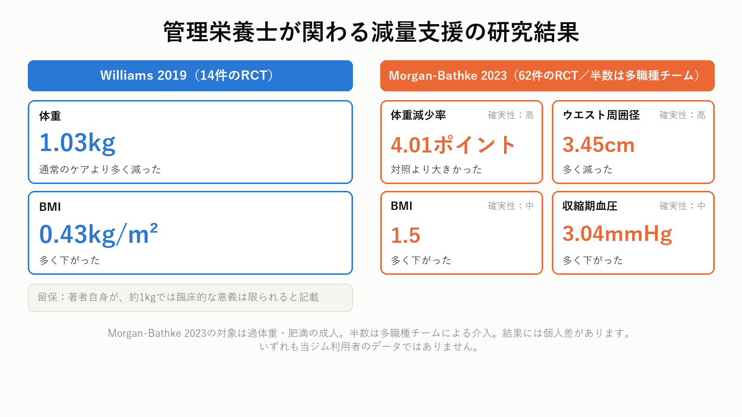Image resolution: width=742 pixels, height=417 pixels.
Task: Click 確実性：中 in the orange BMI card
Action: 511,206
